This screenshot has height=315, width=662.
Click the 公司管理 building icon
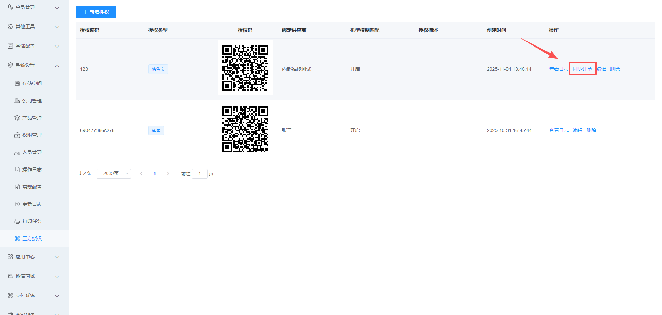17,101
